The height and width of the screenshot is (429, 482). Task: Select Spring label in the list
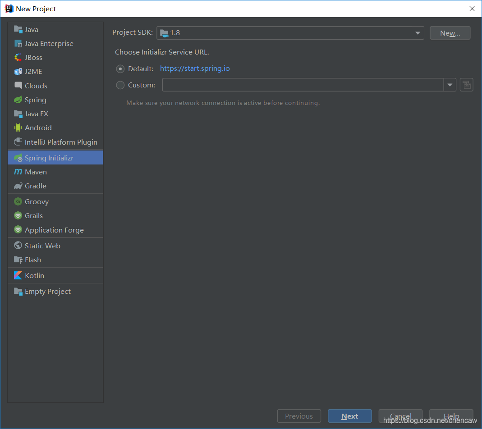coord(35,100)
